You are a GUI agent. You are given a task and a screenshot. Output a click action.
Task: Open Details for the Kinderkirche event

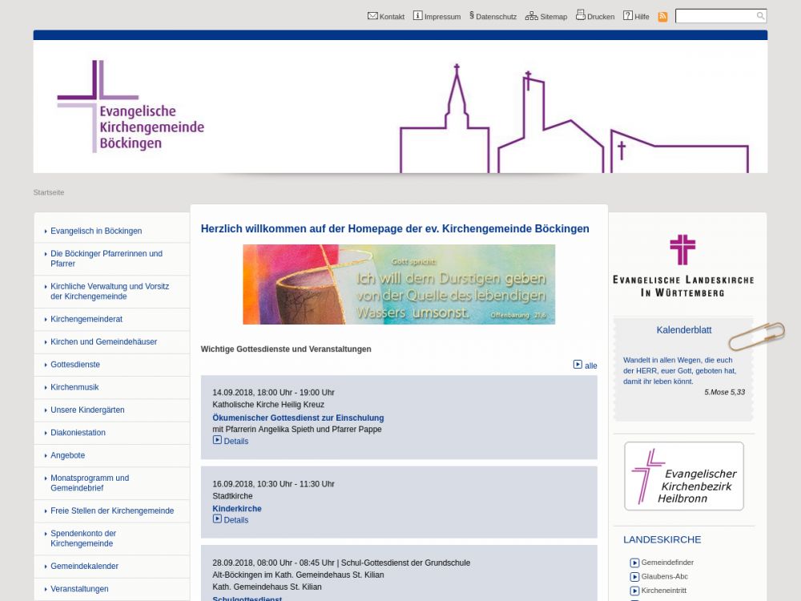pyautogui.click(x=235, y=520)
